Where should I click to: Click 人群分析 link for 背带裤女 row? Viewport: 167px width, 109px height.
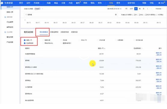point(159,82)
